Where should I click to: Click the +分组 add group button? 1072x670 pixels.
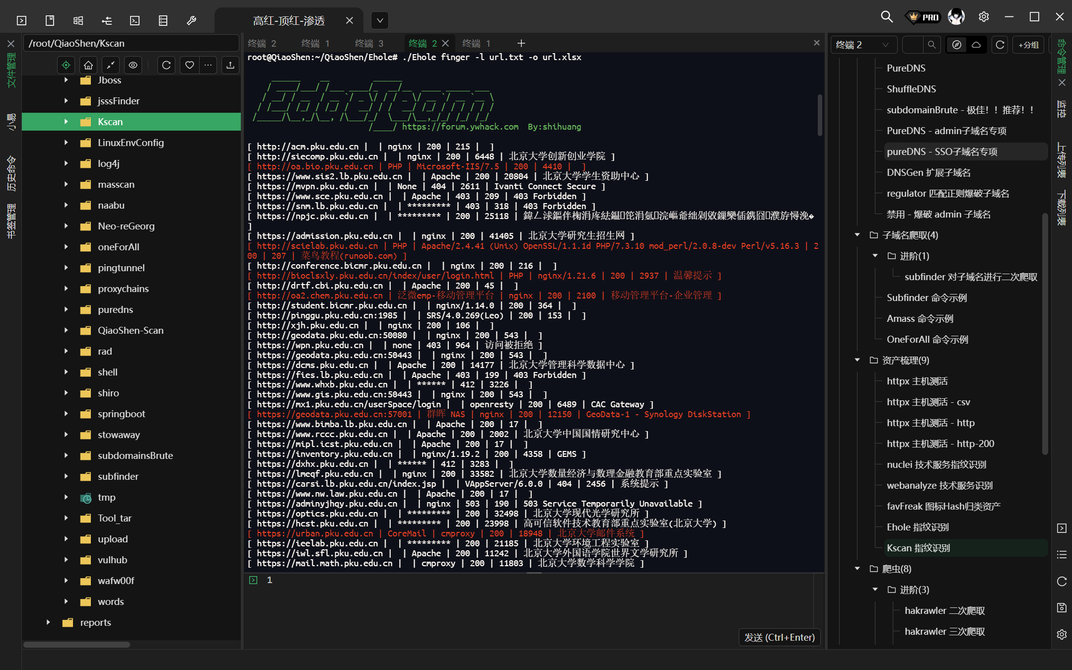coord(1028,45)
